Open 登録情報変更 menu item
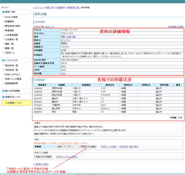Screen dimensions: 185x175 (12, 83)
